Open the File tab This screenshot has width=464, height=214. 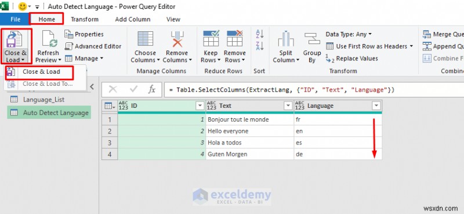coord(15,19)
